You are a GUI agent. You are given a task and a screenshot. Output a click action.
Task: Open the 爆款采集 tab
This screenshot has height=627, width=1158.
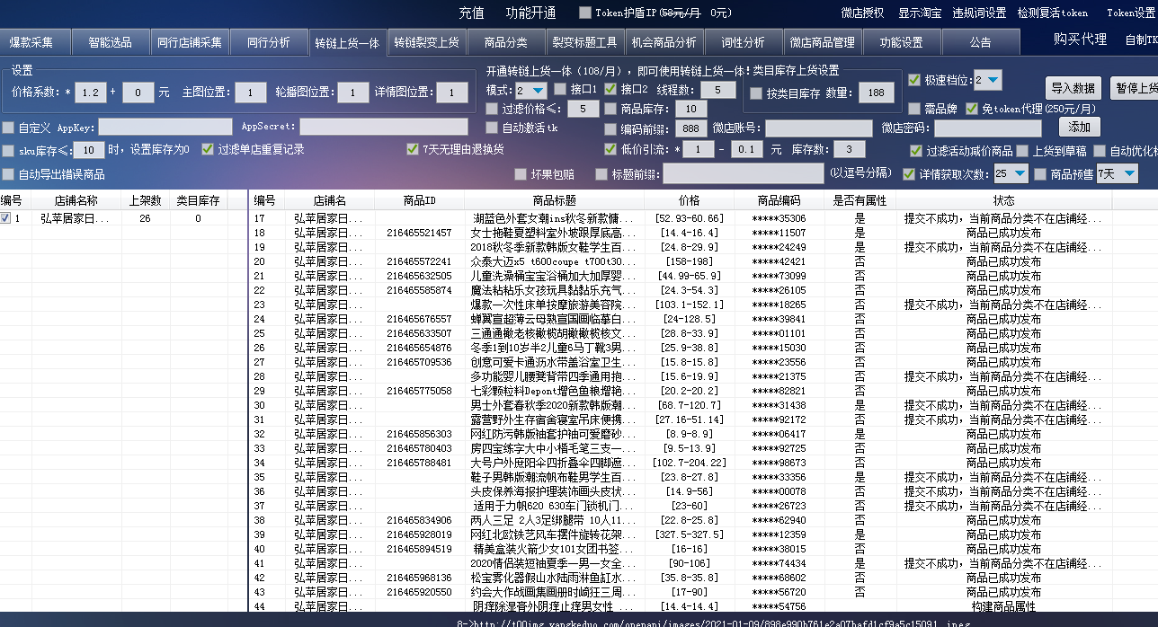click(x=33, y=42)
